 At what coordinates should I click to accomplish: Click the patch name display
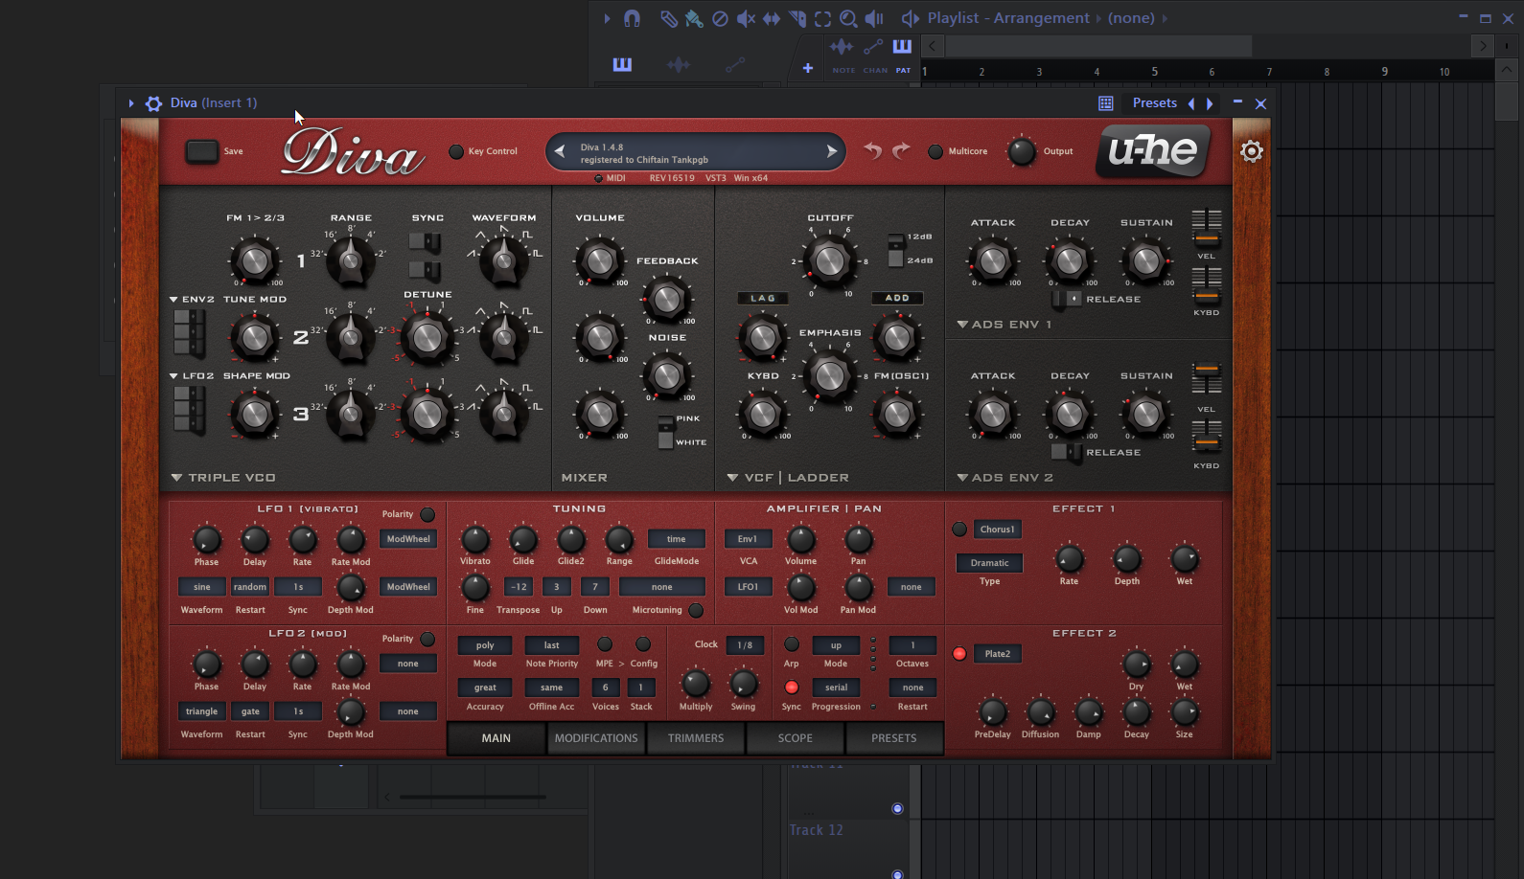pos(696,153)
